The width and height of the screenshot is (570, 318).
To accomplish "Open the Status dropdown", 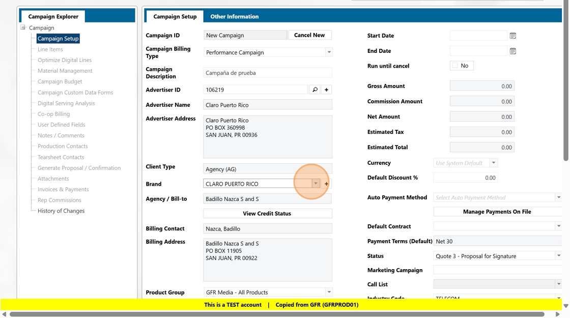I will (x=559, y=256).
